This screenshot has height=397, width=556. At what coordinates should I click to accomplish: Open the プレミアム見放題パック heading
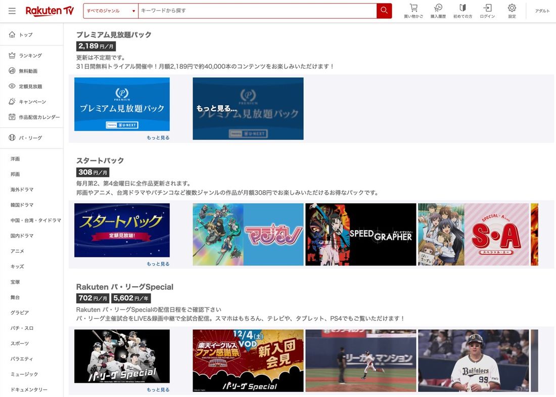click(x=114, y=34)
